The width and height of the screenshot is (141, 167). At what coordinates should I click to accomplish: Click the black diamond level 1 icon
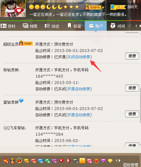click(x=75, y=161)
